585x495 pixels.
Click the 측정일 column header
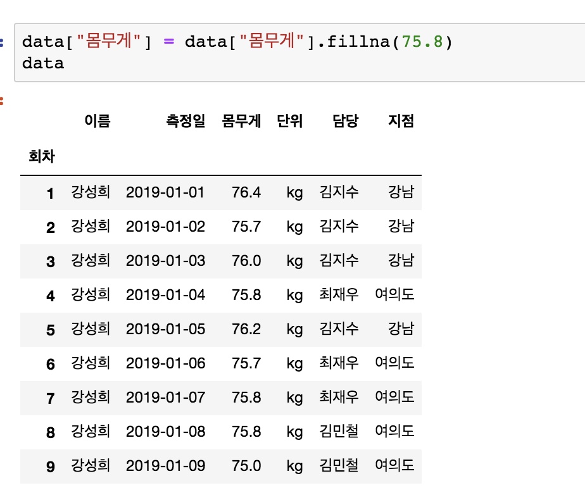[x=184, y=122]
